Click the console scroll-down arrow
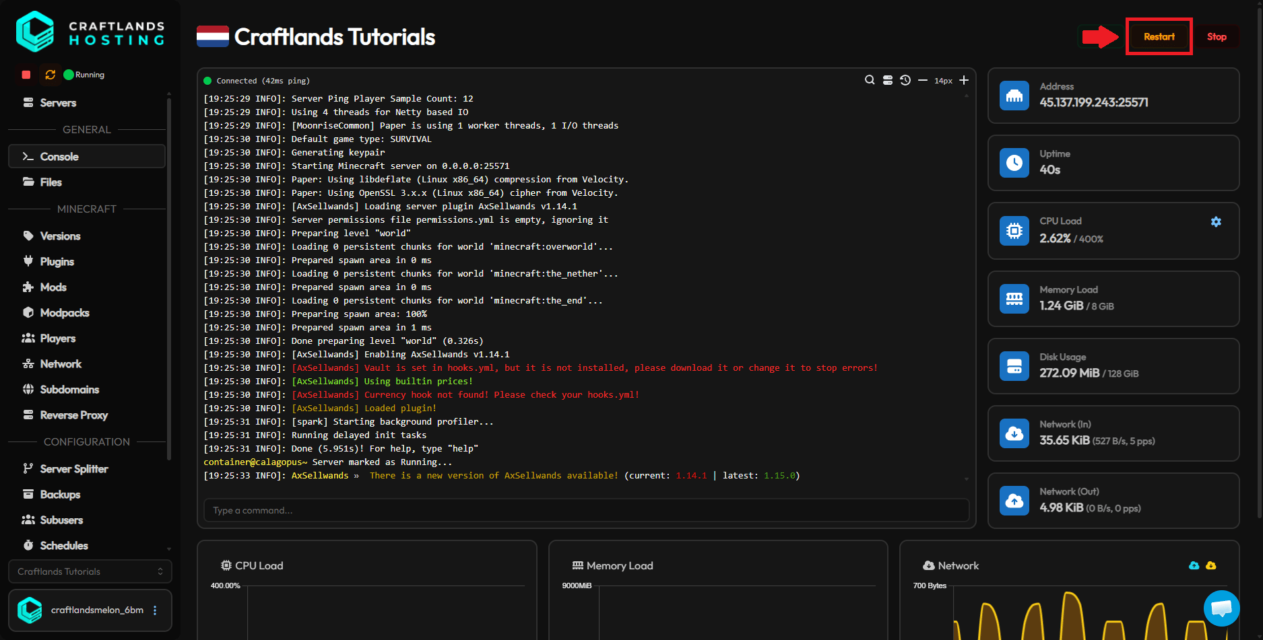1263x640 pixels. pos(967,479)
